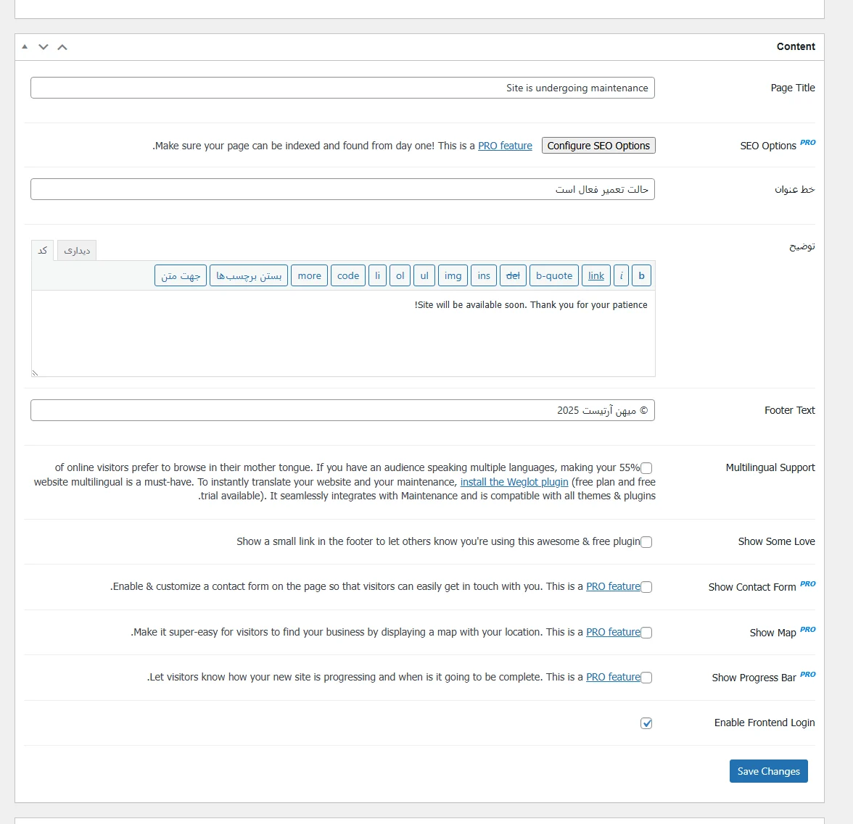Move Content panel down with chevron
Image resolution: width=853 pixels, height=824 pixels.
tap(44, 46)
